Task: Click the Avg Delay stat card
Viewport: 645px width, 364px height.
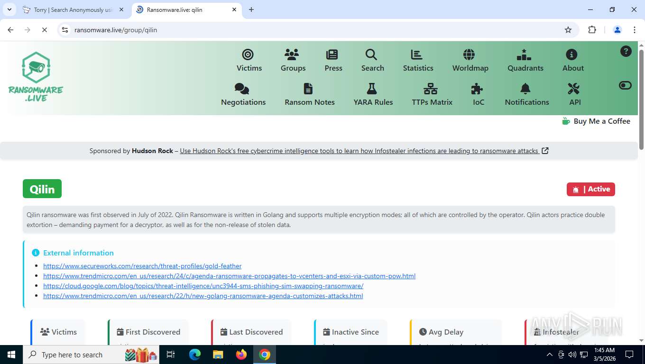Action: click(x=456, y=332)
